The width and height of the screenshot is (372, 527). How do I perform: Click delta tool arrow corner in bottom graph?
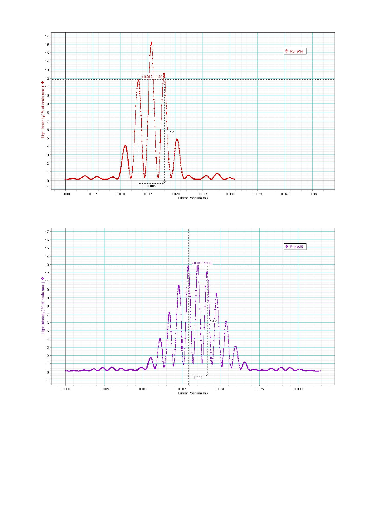pyautogui.click(x=207, y=374)
